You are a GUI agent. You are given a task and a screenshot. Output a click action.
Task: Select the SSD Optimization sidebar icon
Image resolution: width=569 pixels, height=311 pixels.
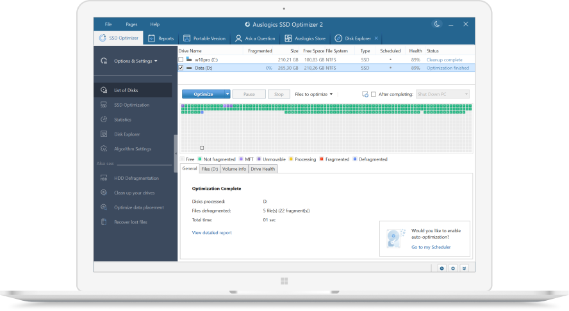coord(104,105)
